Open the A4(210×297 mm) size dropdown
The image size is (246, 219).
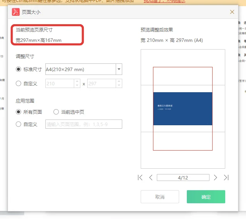pyautogui.click(x=84, y=69)
